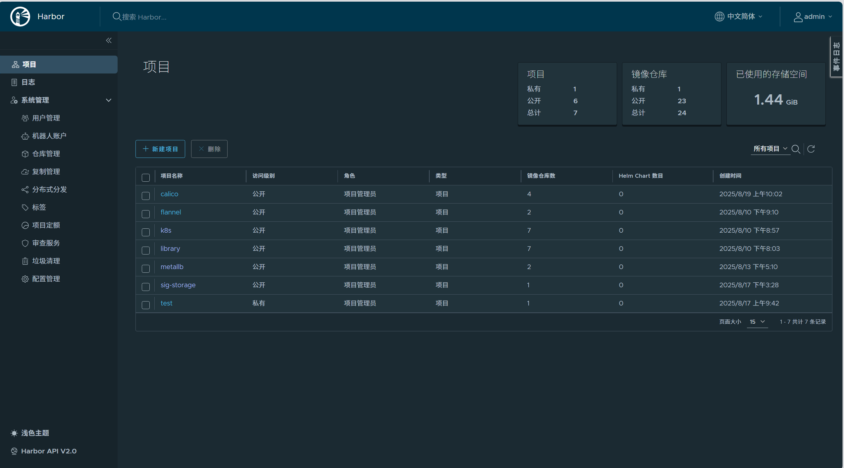This screenshot has height=468, width=844.
Task: Click the 仓库管理 cube icon
Action: [25, 154]
